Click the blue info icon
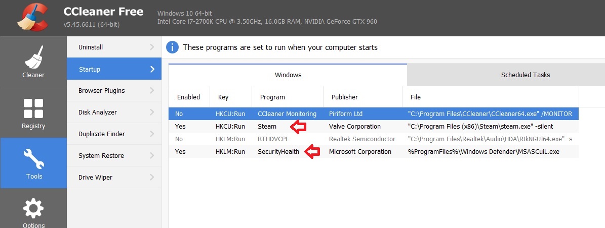605x228 pixels. point(172,47)
